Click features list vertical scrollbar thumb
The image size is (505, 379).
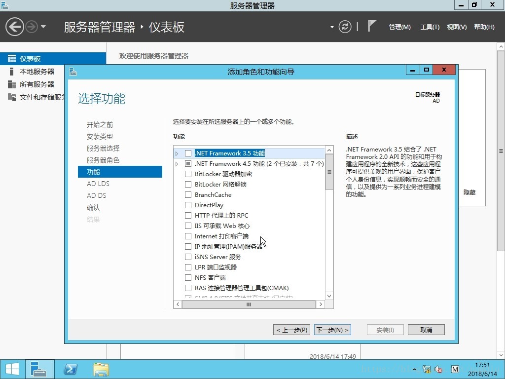click(329, 172)
